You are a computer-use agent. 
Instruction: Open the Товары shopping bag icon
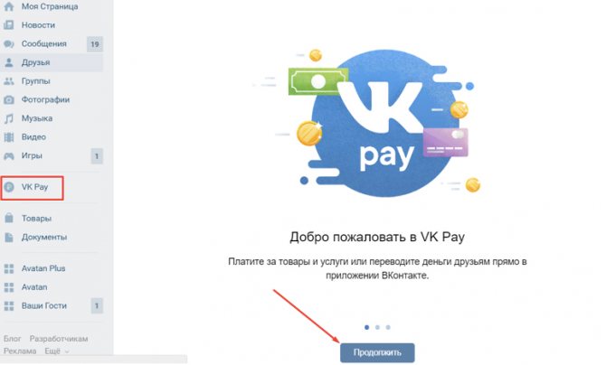[8, 219]
